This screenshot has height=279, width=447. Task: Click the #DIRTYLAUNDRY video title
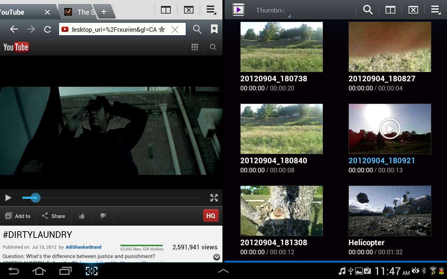click(x=37, y=235)
